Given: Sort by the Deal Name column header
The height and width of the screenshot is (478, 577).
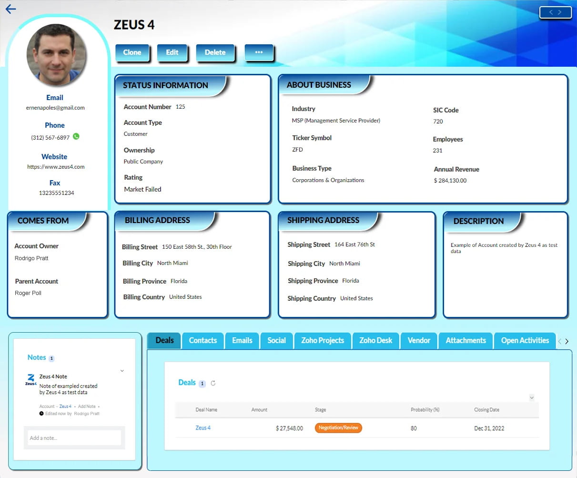Looking at the screenshot, I should [206, 410].
